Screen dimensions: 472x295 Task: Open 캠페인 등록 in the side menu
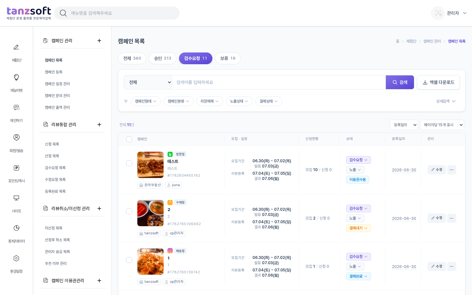tap(54, 72)
